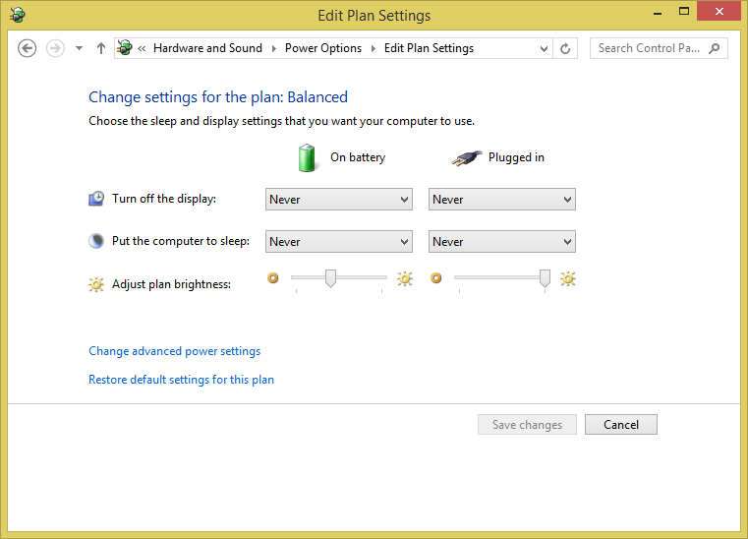748x539 pixels.
Task: Click bright sun icon for On battery
Action: (x=405, y=278)
